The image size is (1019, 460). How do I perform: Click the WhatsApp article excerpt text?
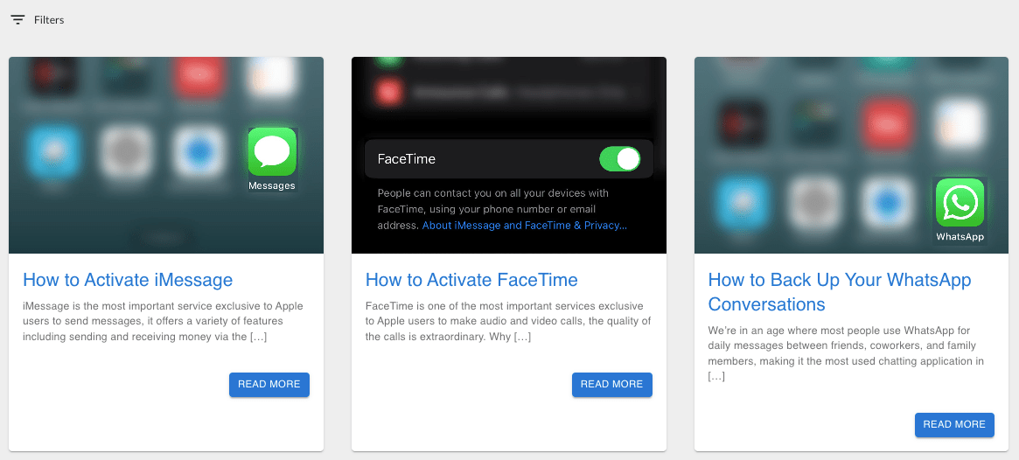[846, 353]
